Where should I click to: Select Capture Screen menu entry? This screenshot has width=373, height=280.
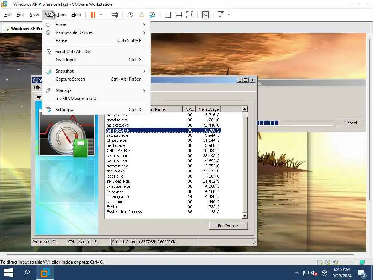[96, 79]
